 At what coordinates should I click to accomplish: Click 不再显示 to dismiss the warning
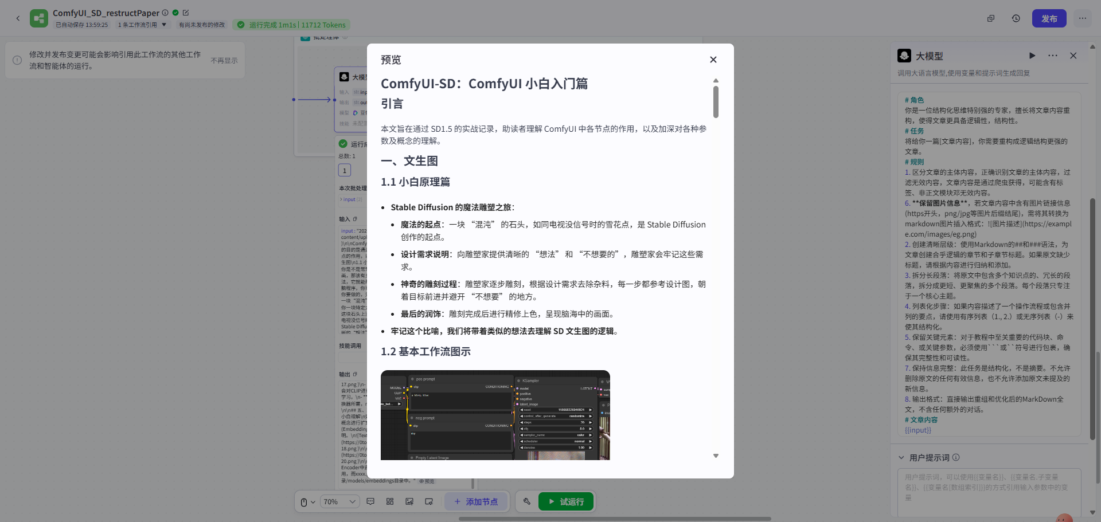pyautogui.click(x=224, y=60)
